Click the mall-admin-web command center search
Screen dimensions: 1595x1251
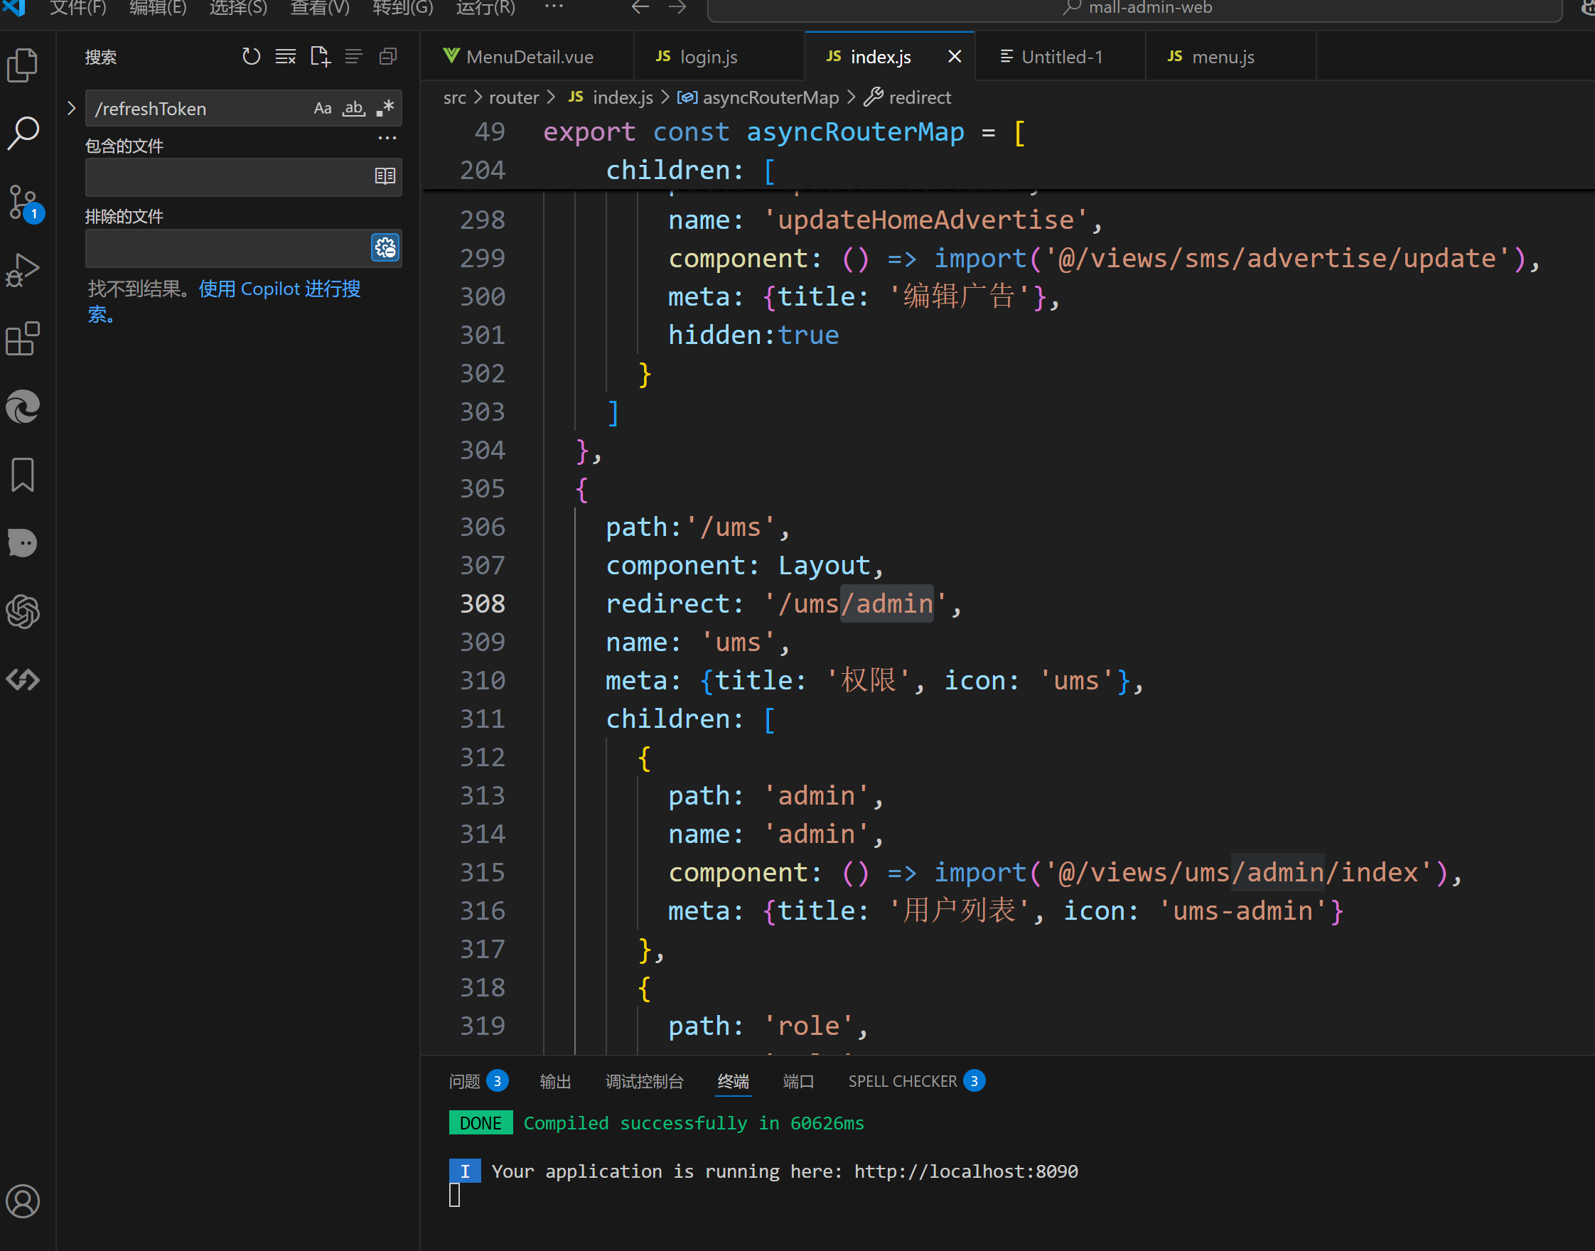coord(1135,9)
